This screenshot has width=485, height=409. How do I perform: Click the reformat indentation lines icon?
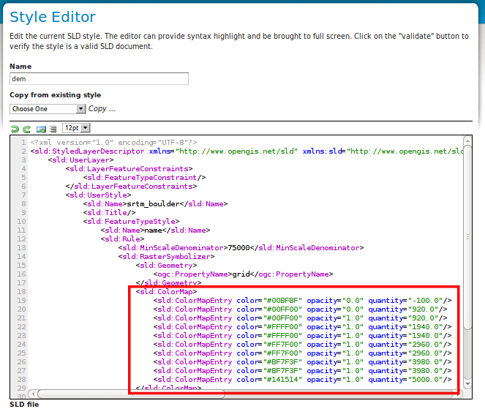point(53,129)
